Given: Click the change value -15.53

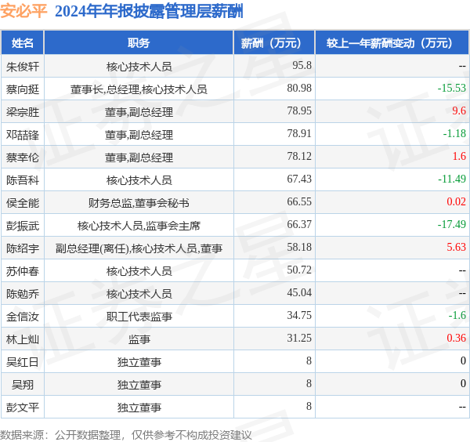Looking at the screenshot, I should tap(452, 88).
